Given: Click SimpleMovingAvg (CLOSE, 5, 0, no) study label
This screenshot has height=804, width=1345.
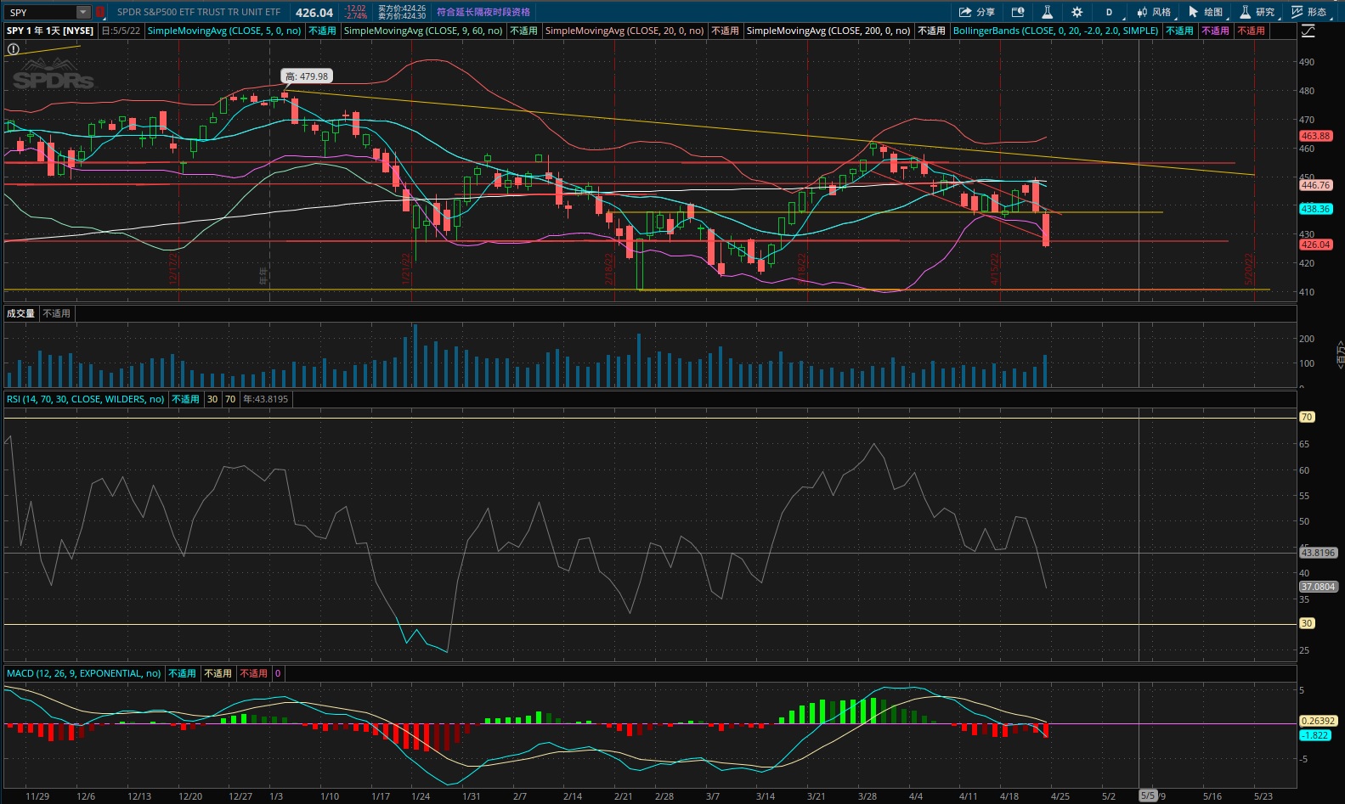Looking at the screenshot, I should (224, 31).
